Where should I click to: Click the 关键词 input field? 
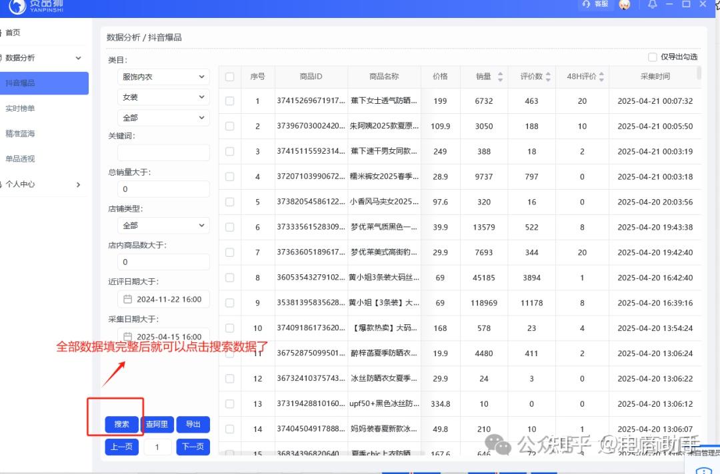[x=163, y=152]
